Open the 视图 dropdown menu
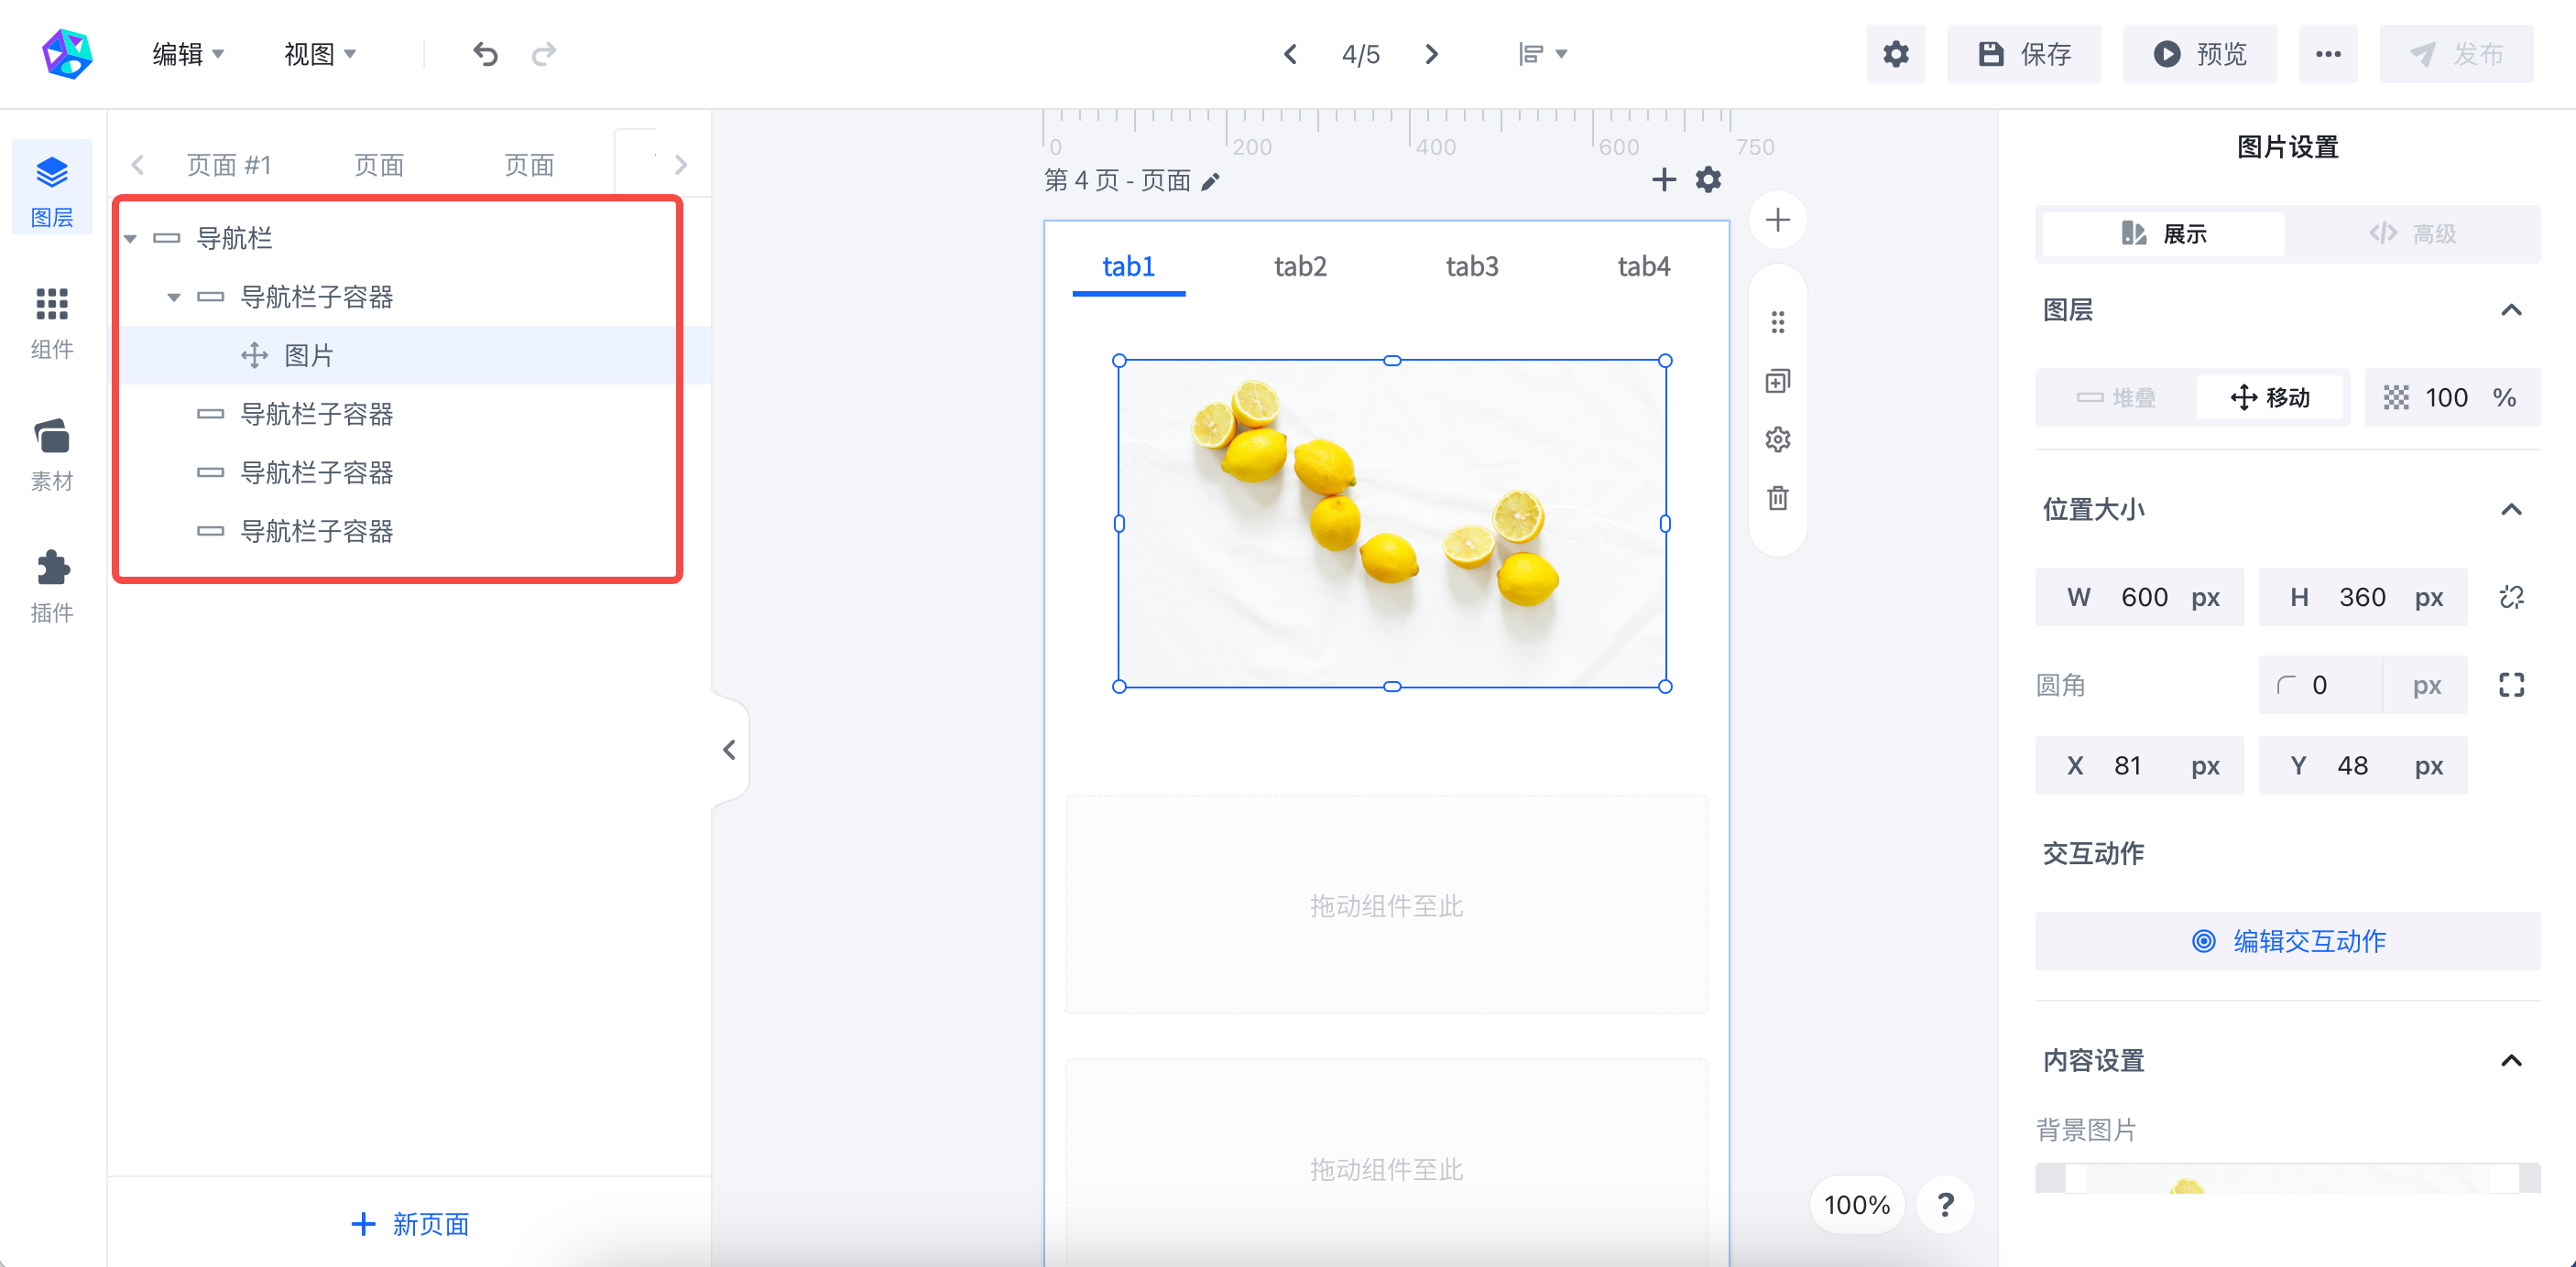The height and width of the screenshot is (1267, 2576). point(320,54)
